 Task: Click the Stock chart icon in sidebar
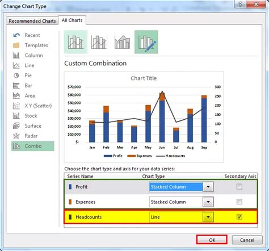click(x=16, y=116)
